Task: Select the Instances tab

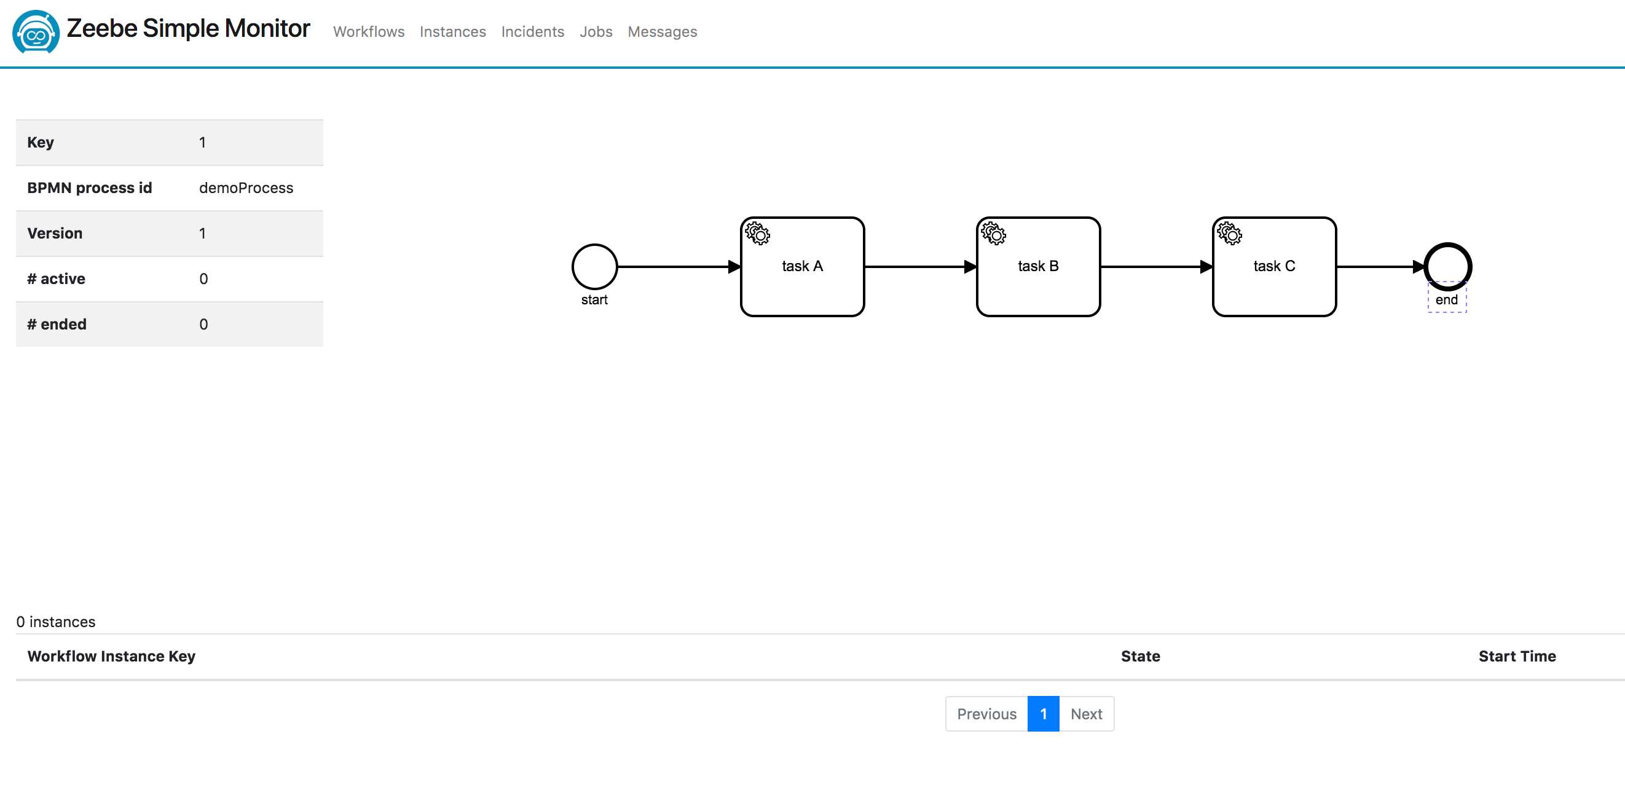Action: pos(453,31)
